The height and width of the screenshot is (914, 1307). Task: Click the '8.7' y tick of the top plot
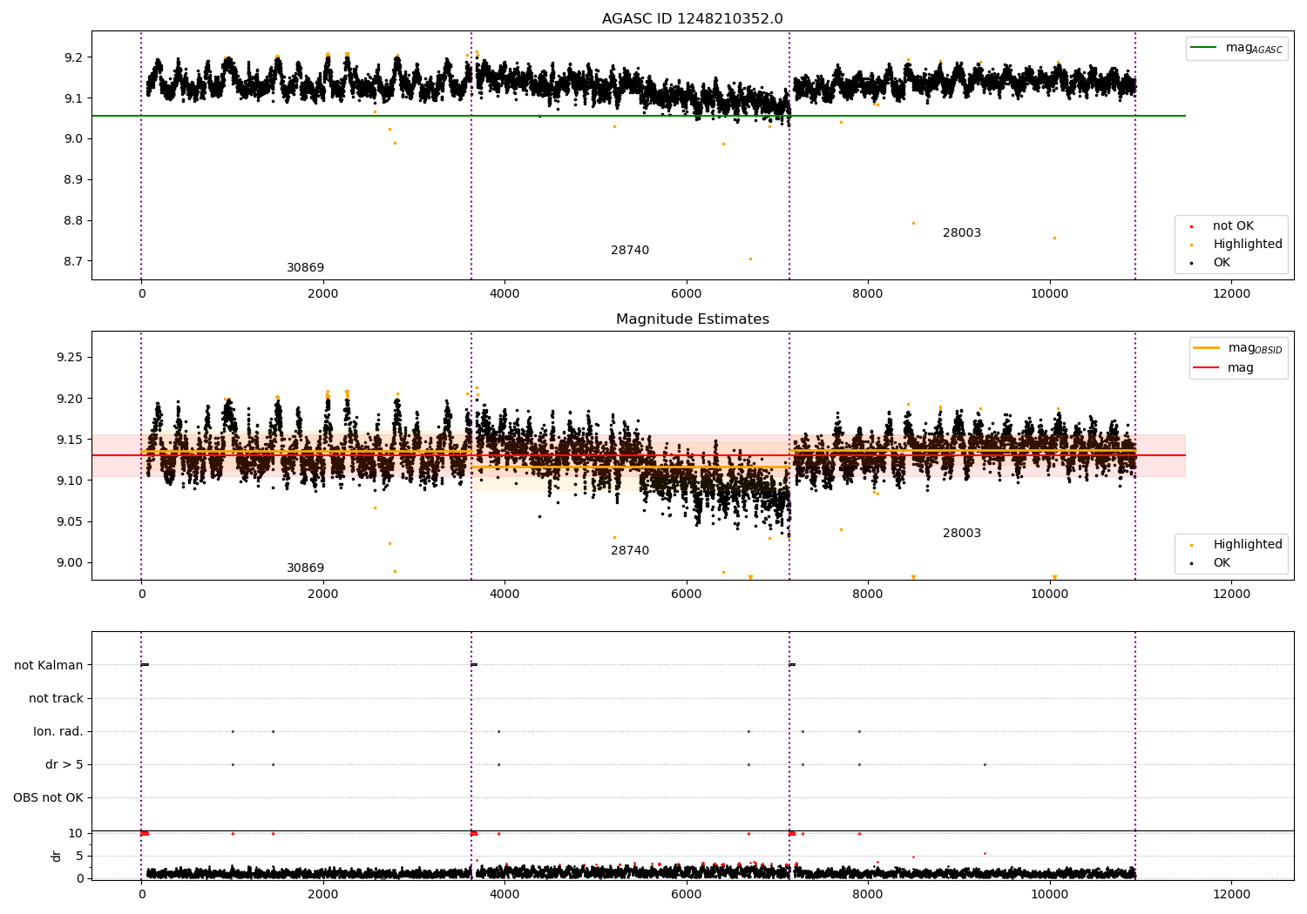tap(73, 262)
